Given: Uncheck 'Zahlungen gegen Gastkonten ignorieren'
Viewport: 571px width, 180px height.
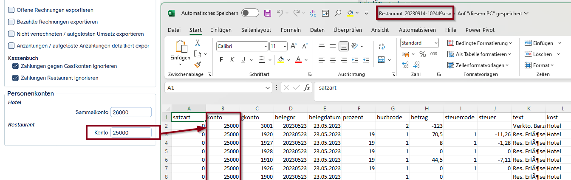Looking at the screenshot, I should pyautogui.click(x=15, y=66).
